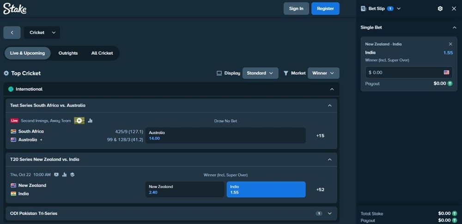This screenshot has width=462, height=224.
Task: Click the stacked layers icon for New Zealand vs India
Action: (72, 175)
